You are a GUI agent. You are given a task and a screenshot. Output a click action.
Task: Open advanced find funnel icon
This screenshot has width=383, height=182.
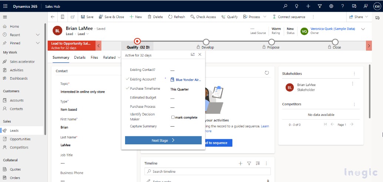pyautogui.click(x=320, y=6)
